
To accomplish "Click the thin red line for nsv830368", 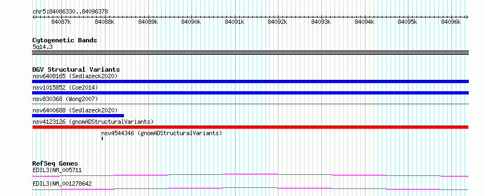I will (x=250, y=104).
